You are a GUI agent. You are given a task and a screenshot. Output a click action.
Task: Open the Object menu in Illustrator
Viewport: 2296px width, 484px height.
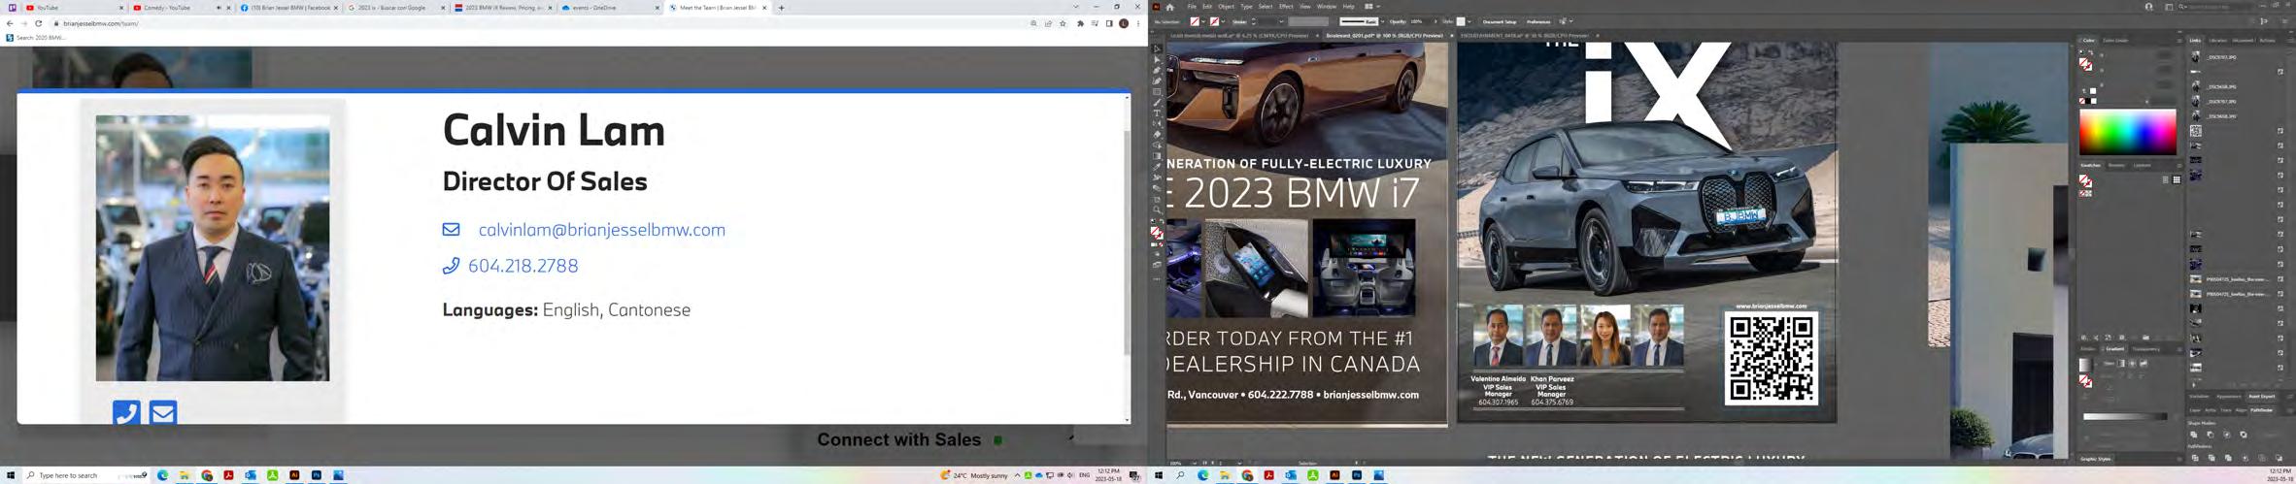[x=1226, y=7]
